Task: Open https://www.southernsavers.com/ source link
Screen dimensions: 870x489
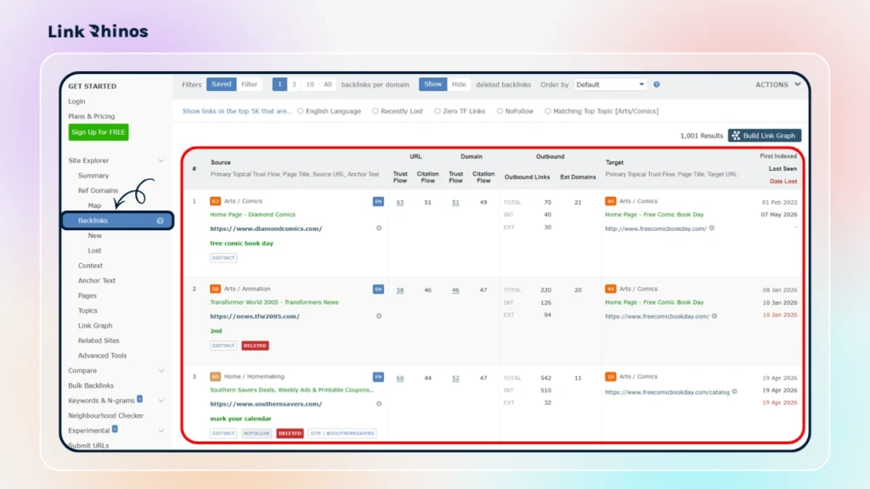Action: click(266, 404)
